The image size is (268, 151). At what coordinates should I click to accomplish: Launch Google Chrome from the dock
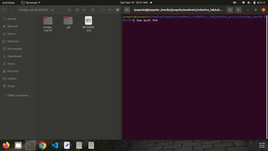pos(43,146)
